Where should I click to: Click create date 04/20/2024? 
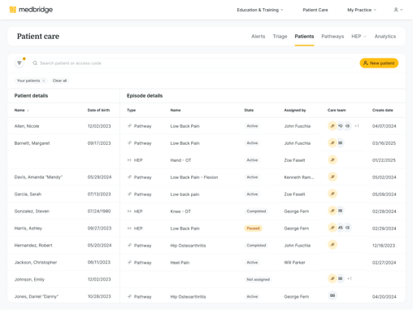click(385, 297)
